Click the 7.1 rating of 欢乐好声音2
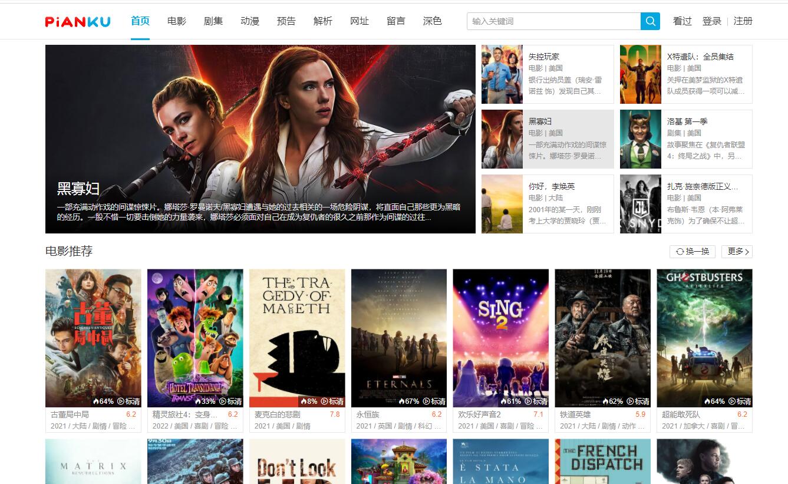The height and width of the screenshot is (484, 788). click(x=539, y=414)
